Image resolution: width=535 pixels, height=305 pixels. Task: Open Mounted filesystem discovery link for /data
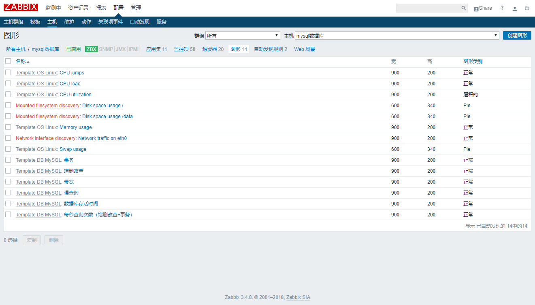pyautogui.click(x=48, y=116)
